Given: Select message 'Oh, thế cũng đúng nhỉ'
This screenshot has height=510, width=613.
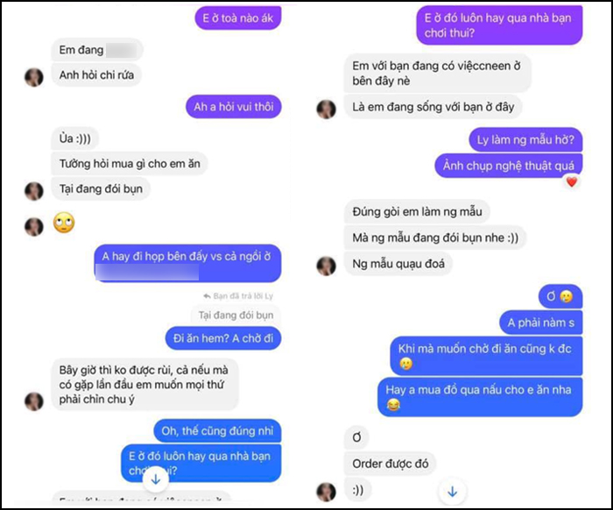Looking at the screenshot, I should [217, 430].
